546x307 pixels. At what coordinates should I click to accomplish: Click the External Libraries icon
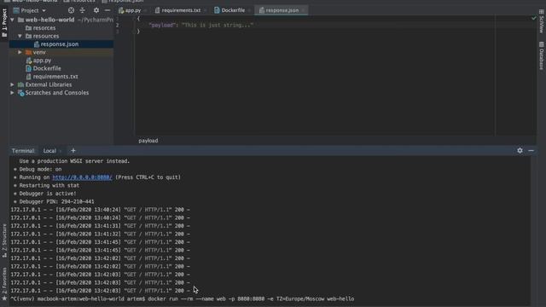pyautogui.click(x=20, y=84)
